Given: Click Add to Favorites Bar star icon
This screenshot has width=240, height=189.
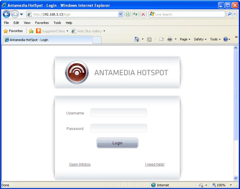Looking at the screenshot, I should pyautogui.click(x=31, y=31).
